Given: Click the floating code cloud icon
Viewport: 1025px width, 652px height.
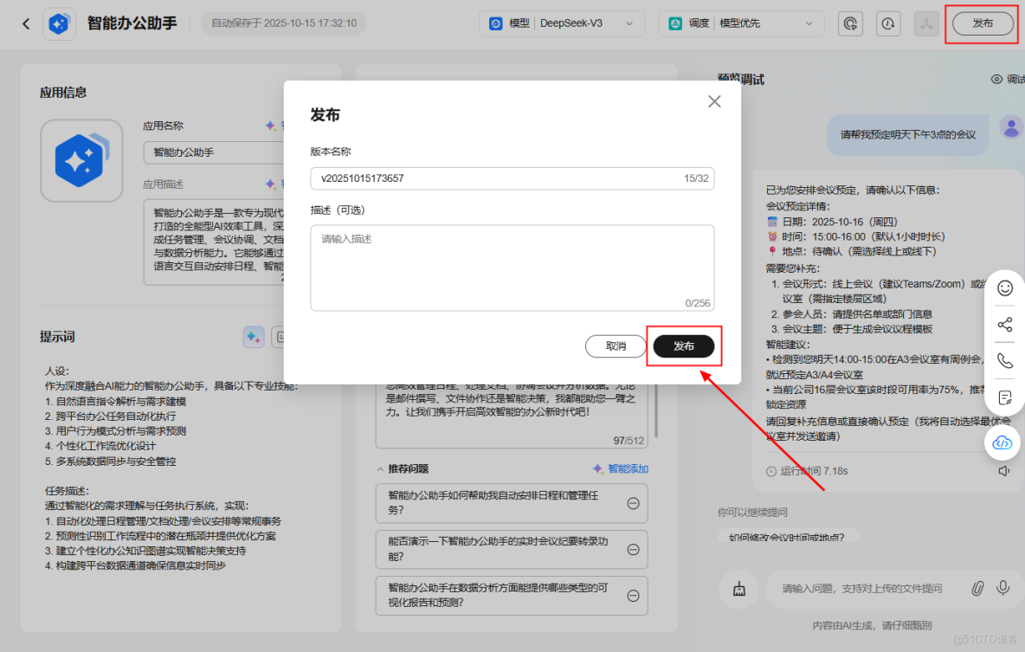Looking at the screenshot, I should point(1002,442).
